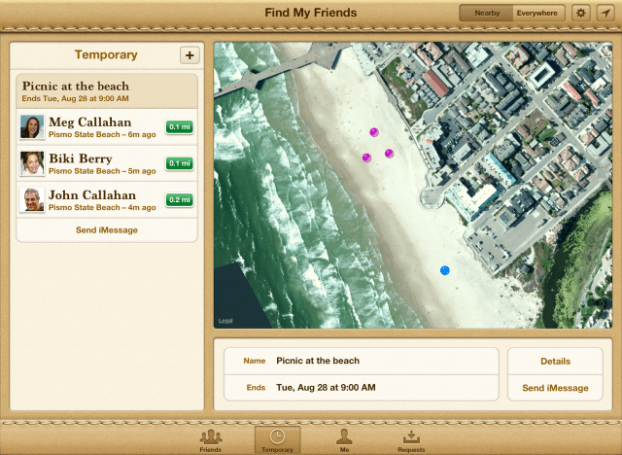Open the Requests tab
This screenshot has height=455, width=622.
(x=410, y=440)
